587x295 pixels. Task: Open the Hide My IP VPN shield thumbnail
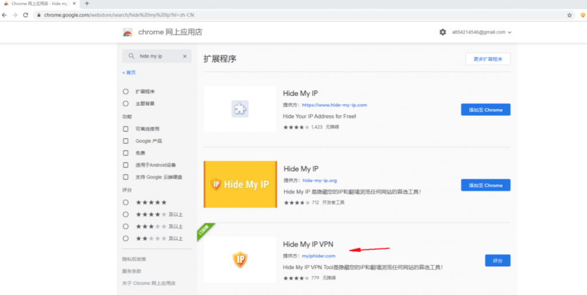(x=240, y=260)
